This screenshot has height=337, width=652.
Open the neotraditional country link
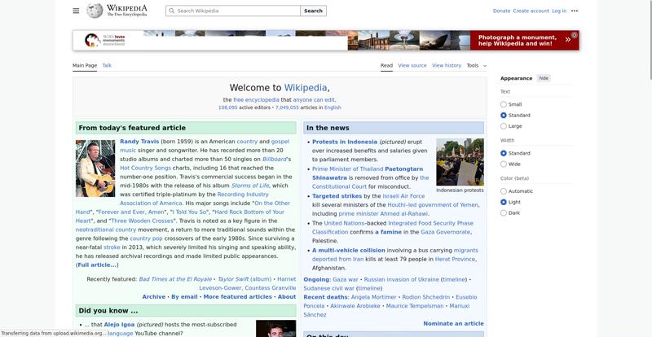[x=106, y=230]
